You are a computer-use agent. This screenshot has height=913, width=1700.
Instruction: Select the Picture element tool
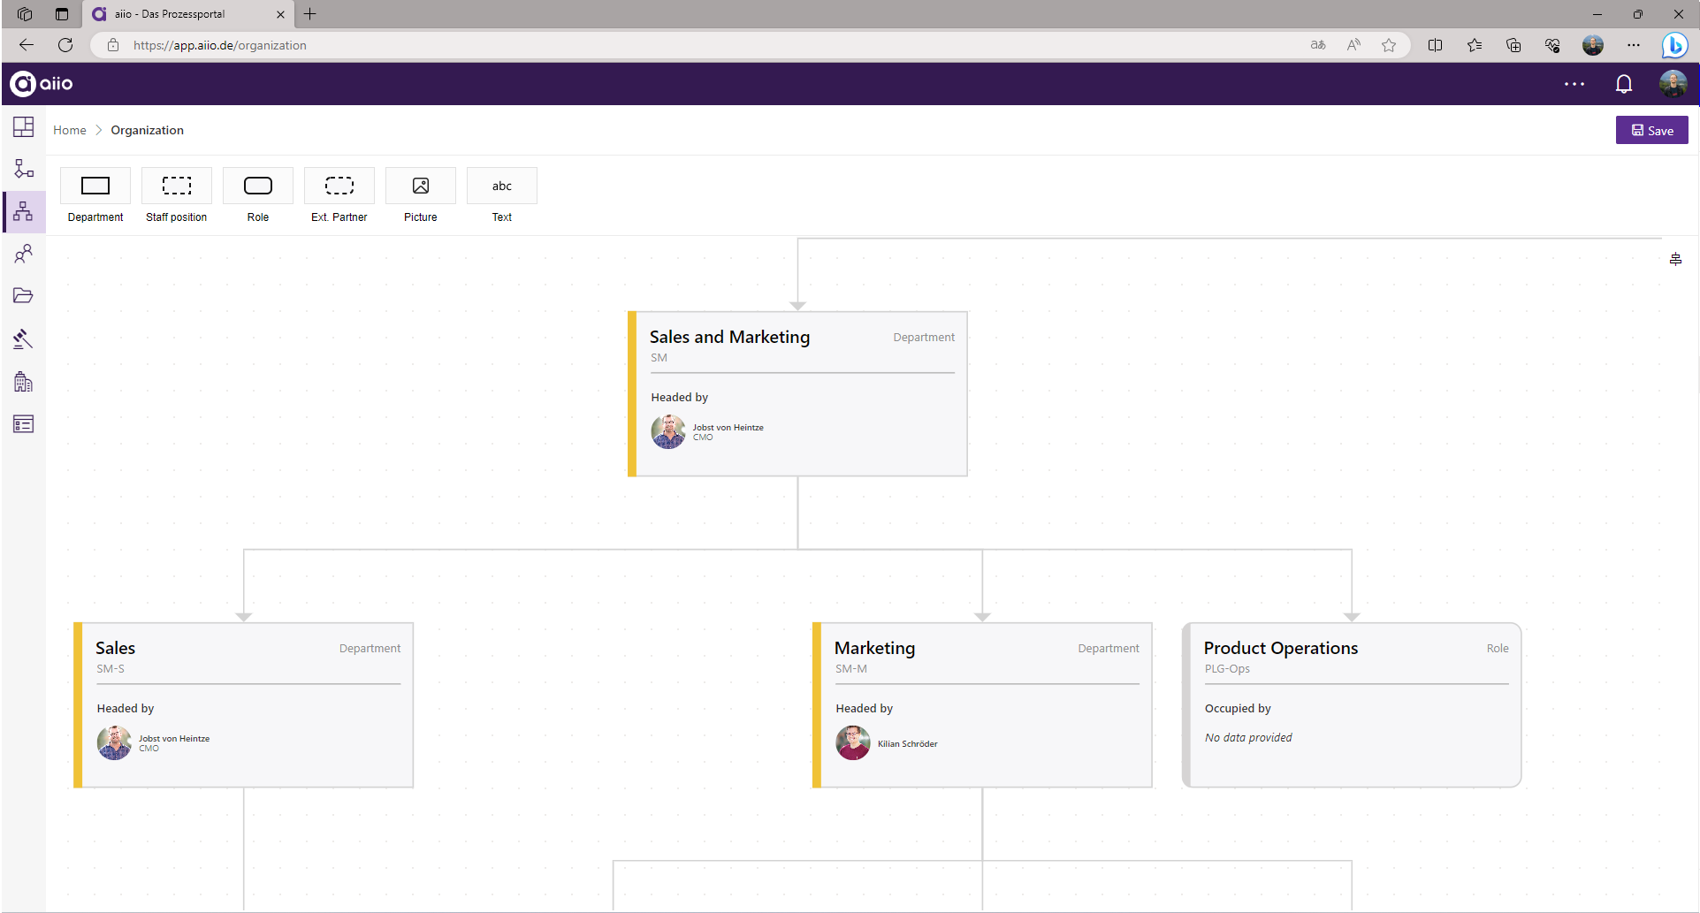click(420, 186)
